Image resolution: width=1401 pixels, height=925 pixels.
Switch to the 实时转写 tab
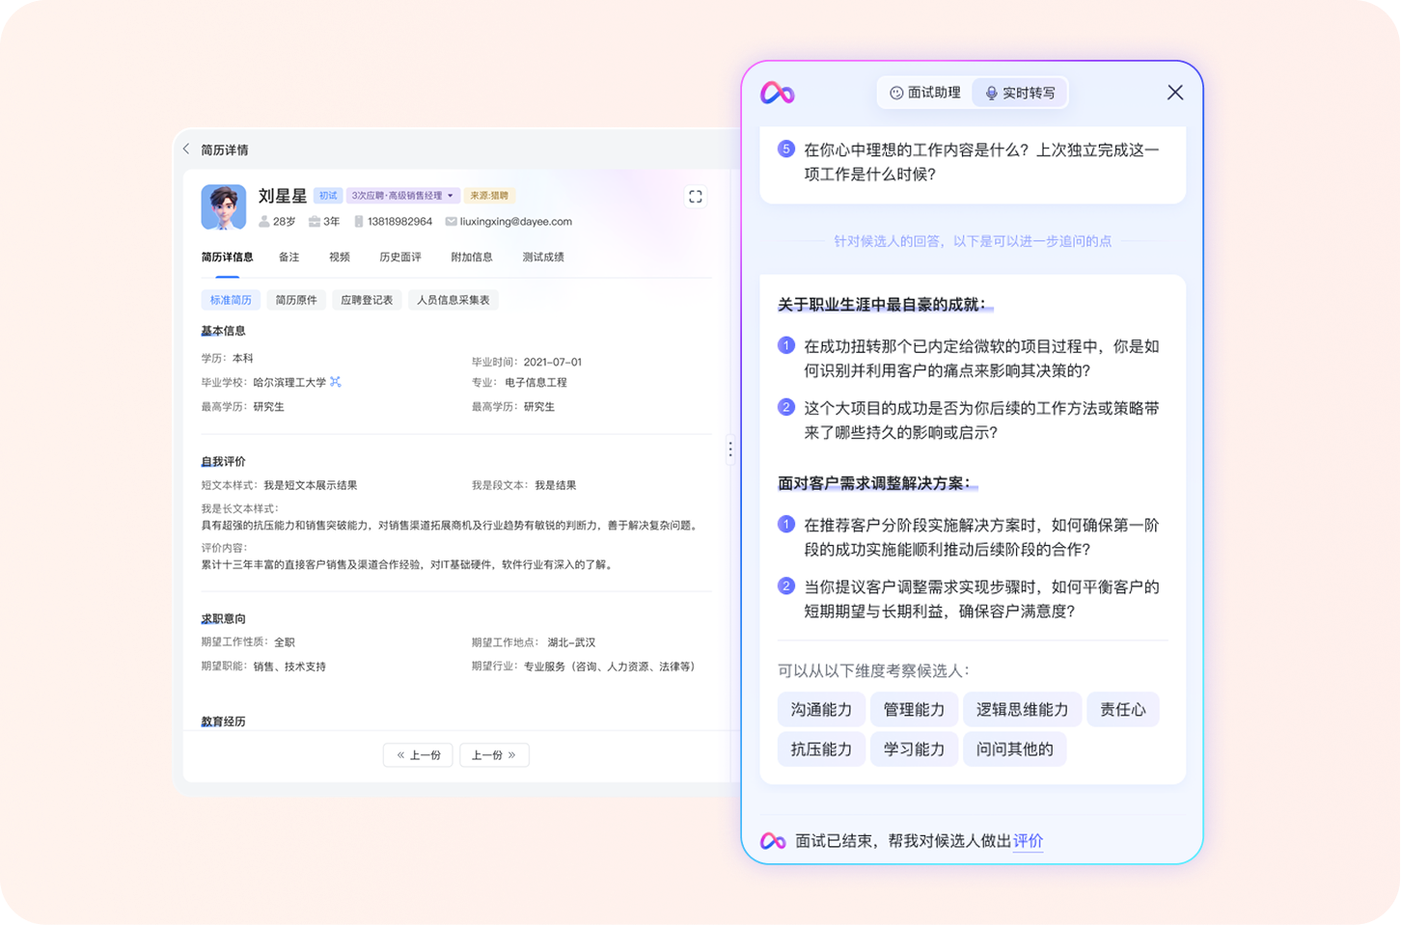[1020, 93]
